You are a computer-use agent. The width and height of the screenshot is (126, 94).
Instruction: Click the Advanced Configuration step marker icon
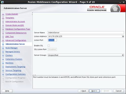pyautogui.click(x=3, y=41)
